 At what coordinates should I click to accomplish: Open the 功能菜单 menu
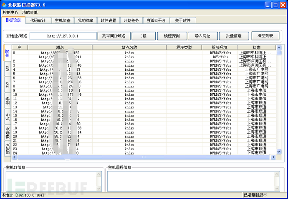coord(30,12)
